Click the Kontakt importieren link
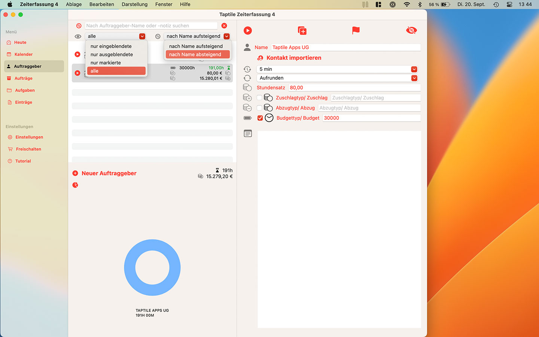The width and height of the screenshot is (539, 337). (294, 58)
